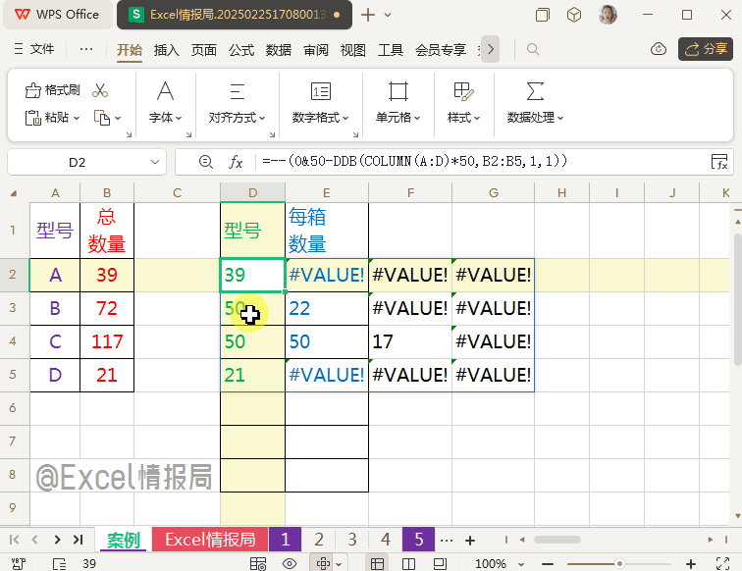Click the zoom in plus icon in status bar
Image resolution: width=742 pixels, height=571 pixels.
point(692,564)
